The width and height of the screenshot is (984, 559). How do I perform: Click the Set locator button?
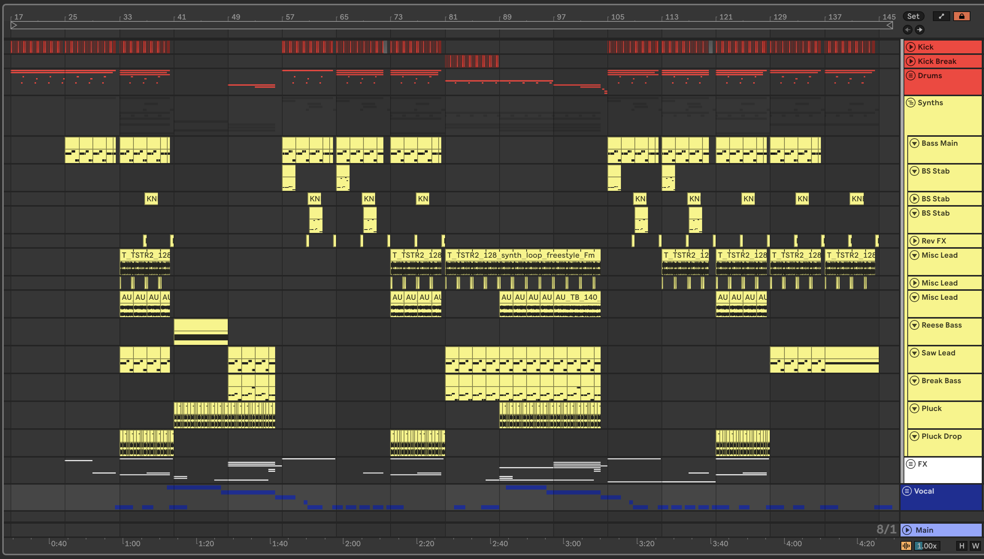tap(913, 16)
